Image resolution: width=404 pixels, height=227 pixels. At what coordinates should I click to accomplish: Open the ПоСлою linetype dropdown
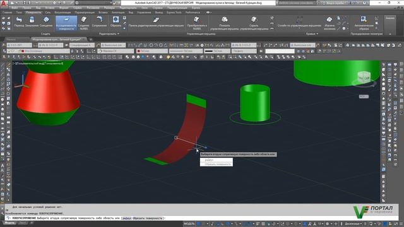(186, 51)
